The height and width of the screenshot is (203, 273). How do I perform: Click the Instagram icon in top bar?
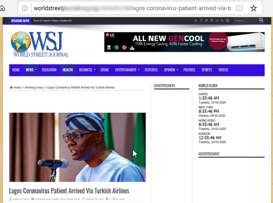pos(227,20)
